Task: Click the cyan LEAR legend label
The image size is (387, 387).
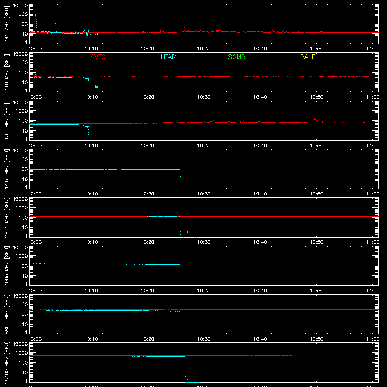Action: pos(168,57)
